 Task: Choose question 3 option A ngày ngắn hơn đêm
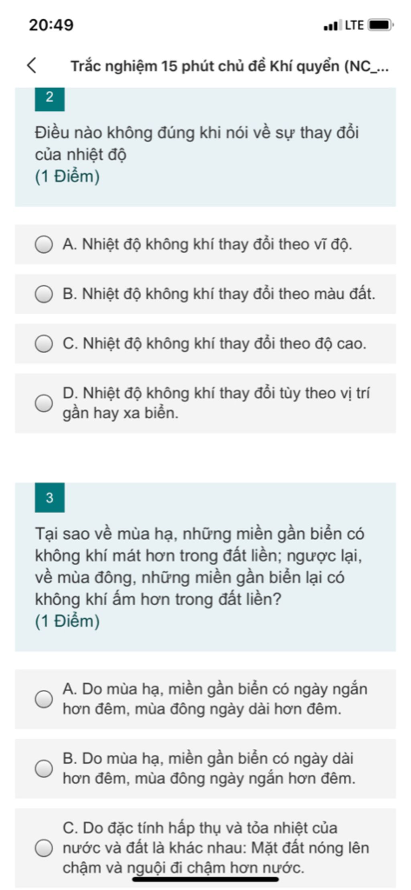205,699
